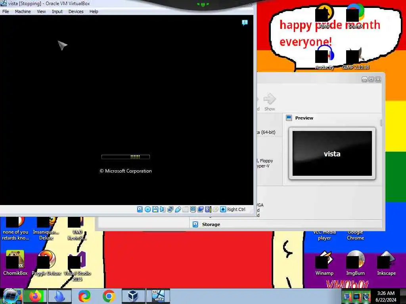Image resolution: width=406 pixels, height=304 pixels.
Task: Click the optical drive status bar icon
Action: pyautogui.click(x=147, y=209)
